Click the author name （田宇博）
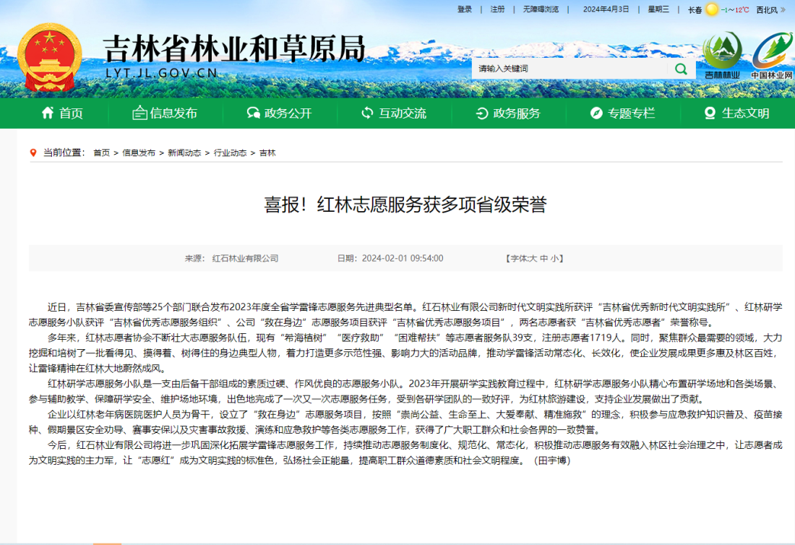Screen dimensions: 795x545 click(551, 460)
